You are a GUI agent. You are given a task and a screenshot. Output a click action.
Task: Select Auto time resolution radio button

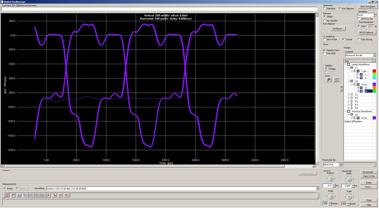(x=359, y=26)
